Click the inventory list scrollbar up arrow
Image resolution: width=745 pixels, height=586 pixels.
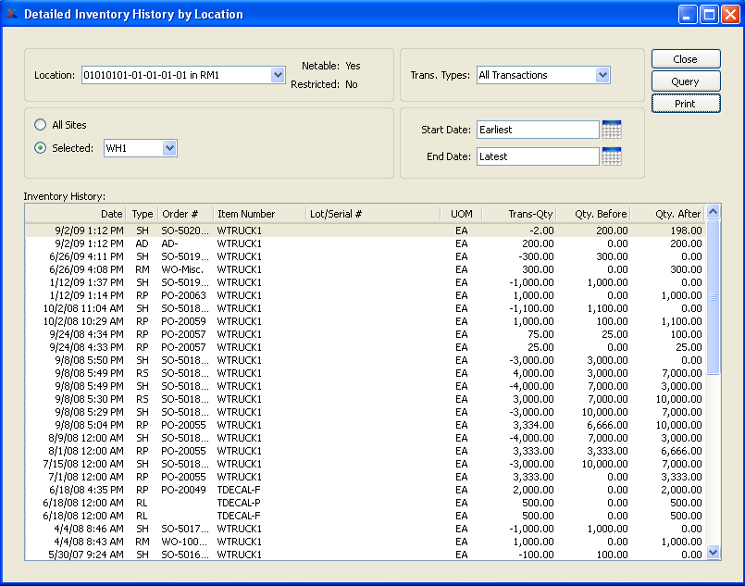coord(713,212)
